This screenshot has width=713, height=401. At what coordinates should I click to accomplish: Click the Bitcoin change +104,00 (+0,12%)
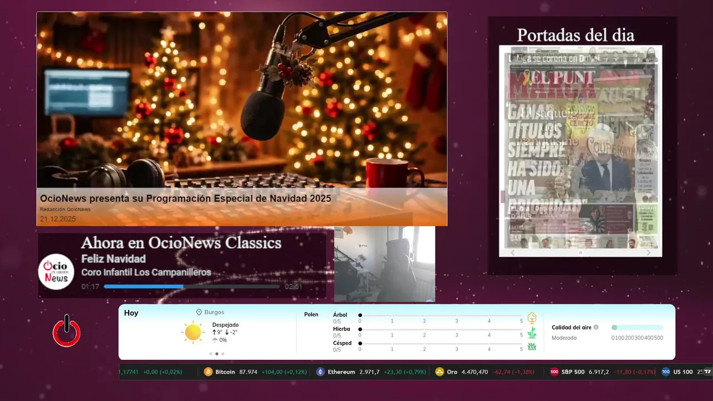[x=284, y=372]
